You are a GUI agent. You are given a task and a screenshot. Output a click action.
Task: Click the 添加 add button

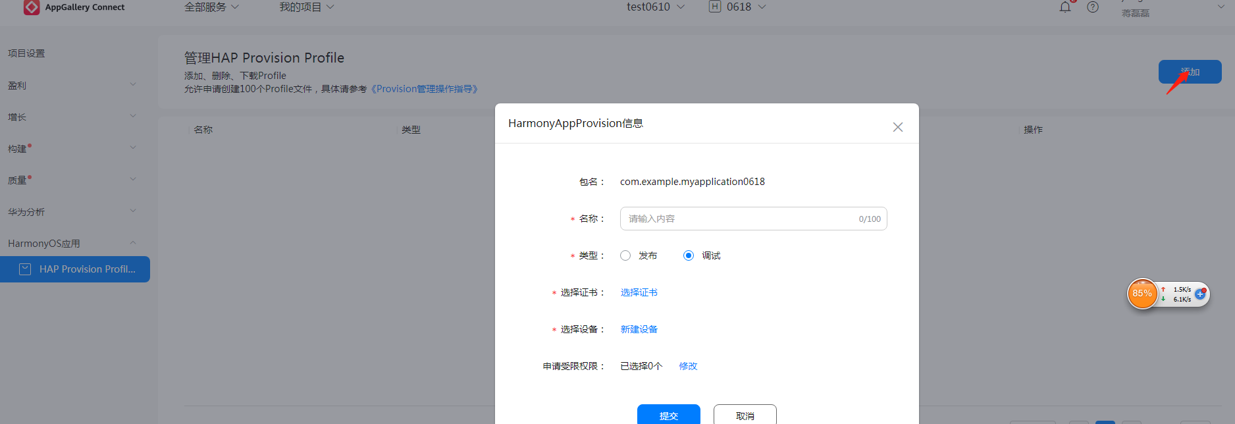click(x=1190, y=72)
